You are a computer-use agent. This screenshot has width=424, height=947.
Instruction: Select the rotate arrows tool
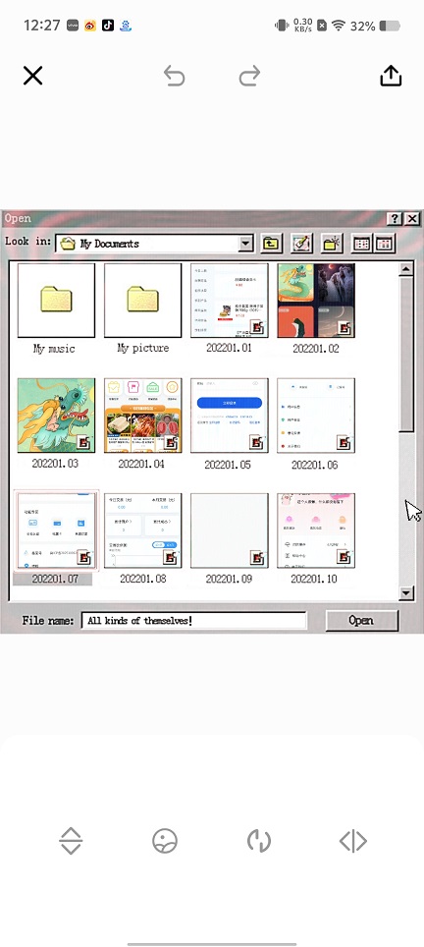tap(259, 841)
